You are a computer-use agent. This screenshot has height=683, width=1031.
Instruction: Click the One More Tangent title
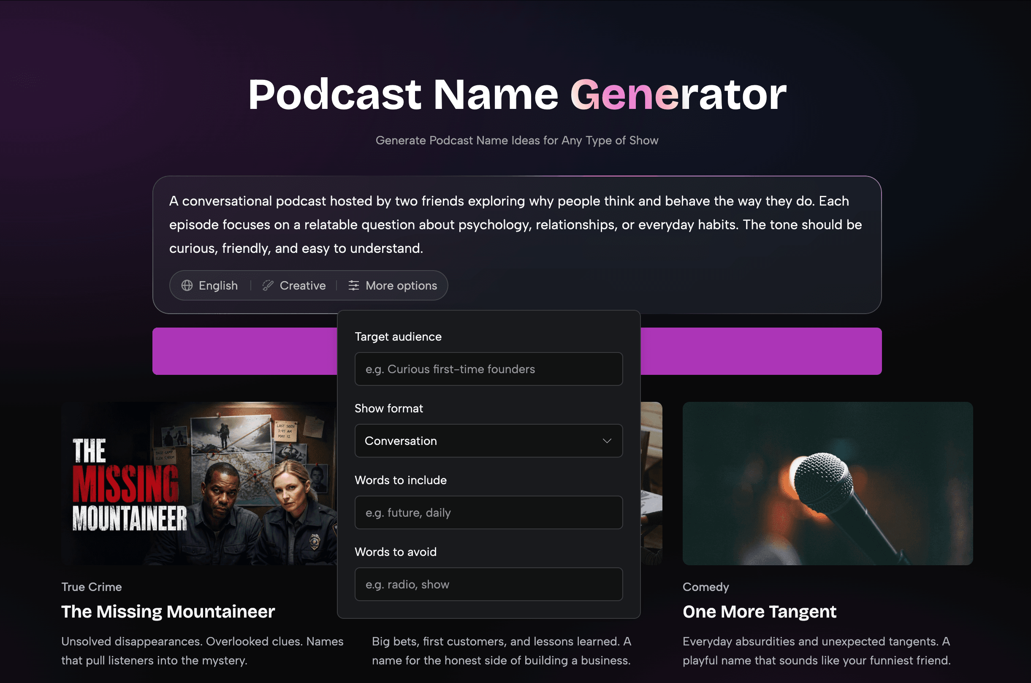click(760, 612)
